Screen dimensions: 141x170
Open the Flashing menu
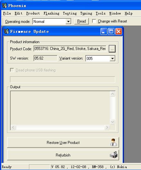(x=52, y=13)
